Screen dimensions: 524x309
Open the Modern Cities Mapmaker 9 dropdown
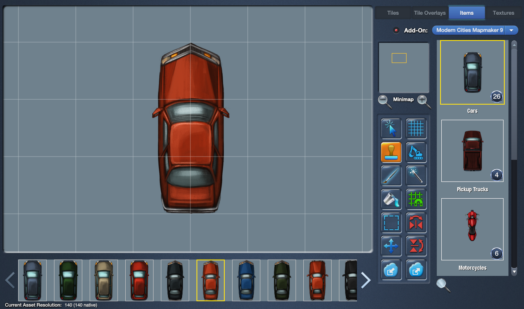point(475,30)
